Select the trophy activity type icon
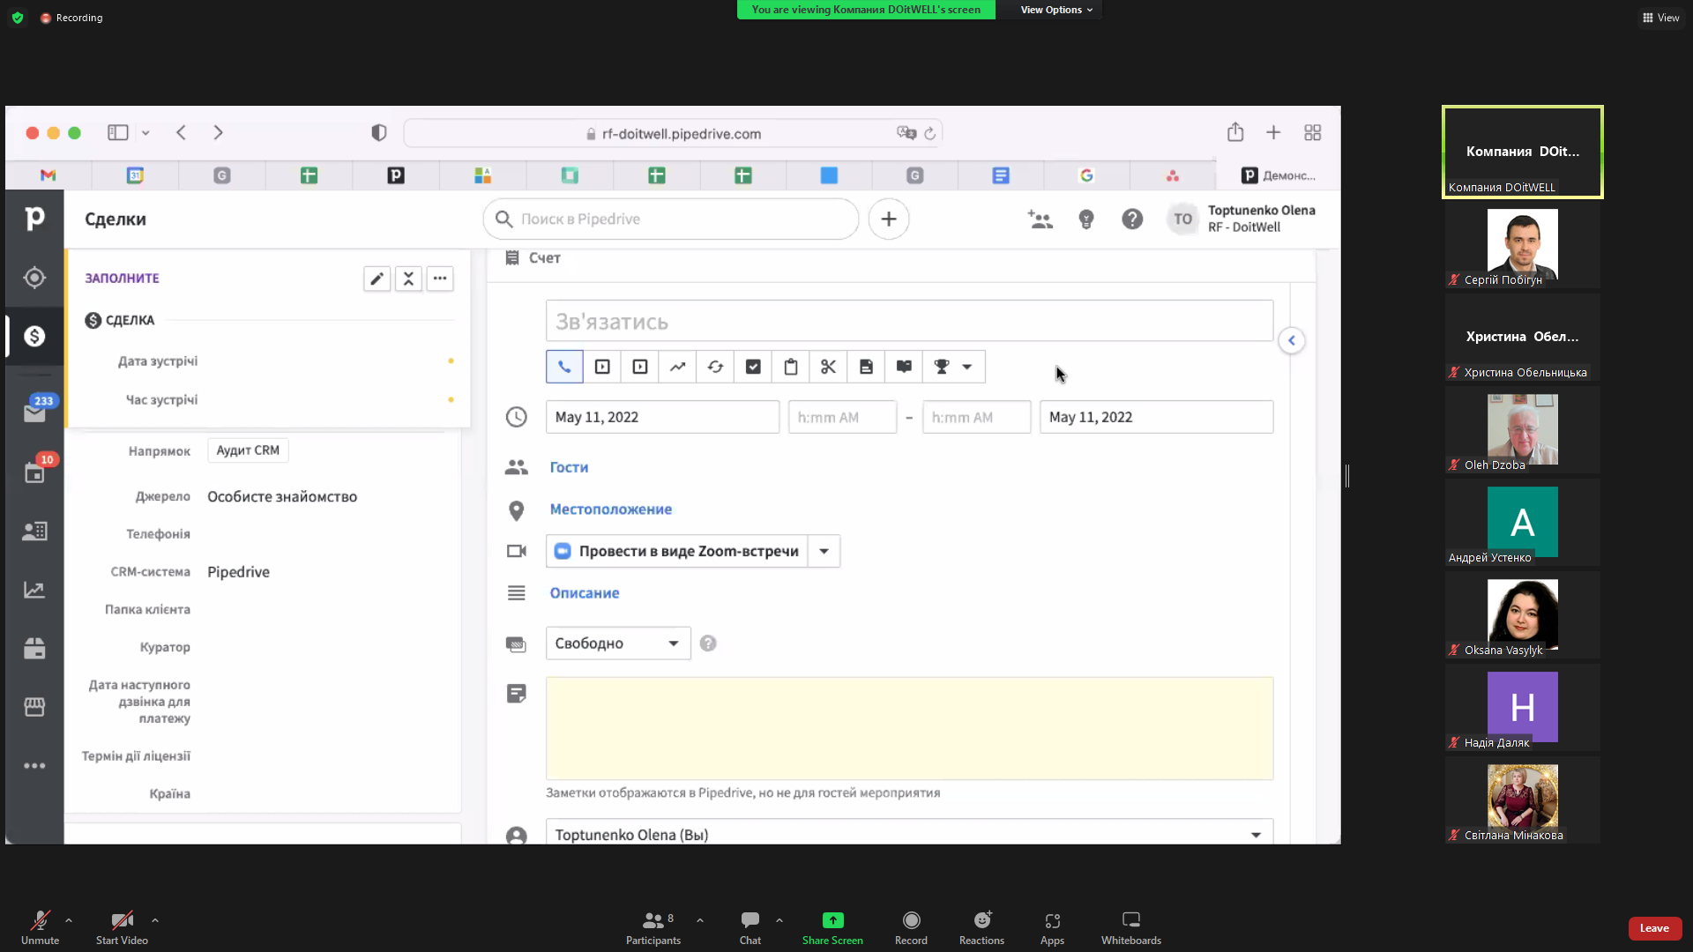 point(942,367)
